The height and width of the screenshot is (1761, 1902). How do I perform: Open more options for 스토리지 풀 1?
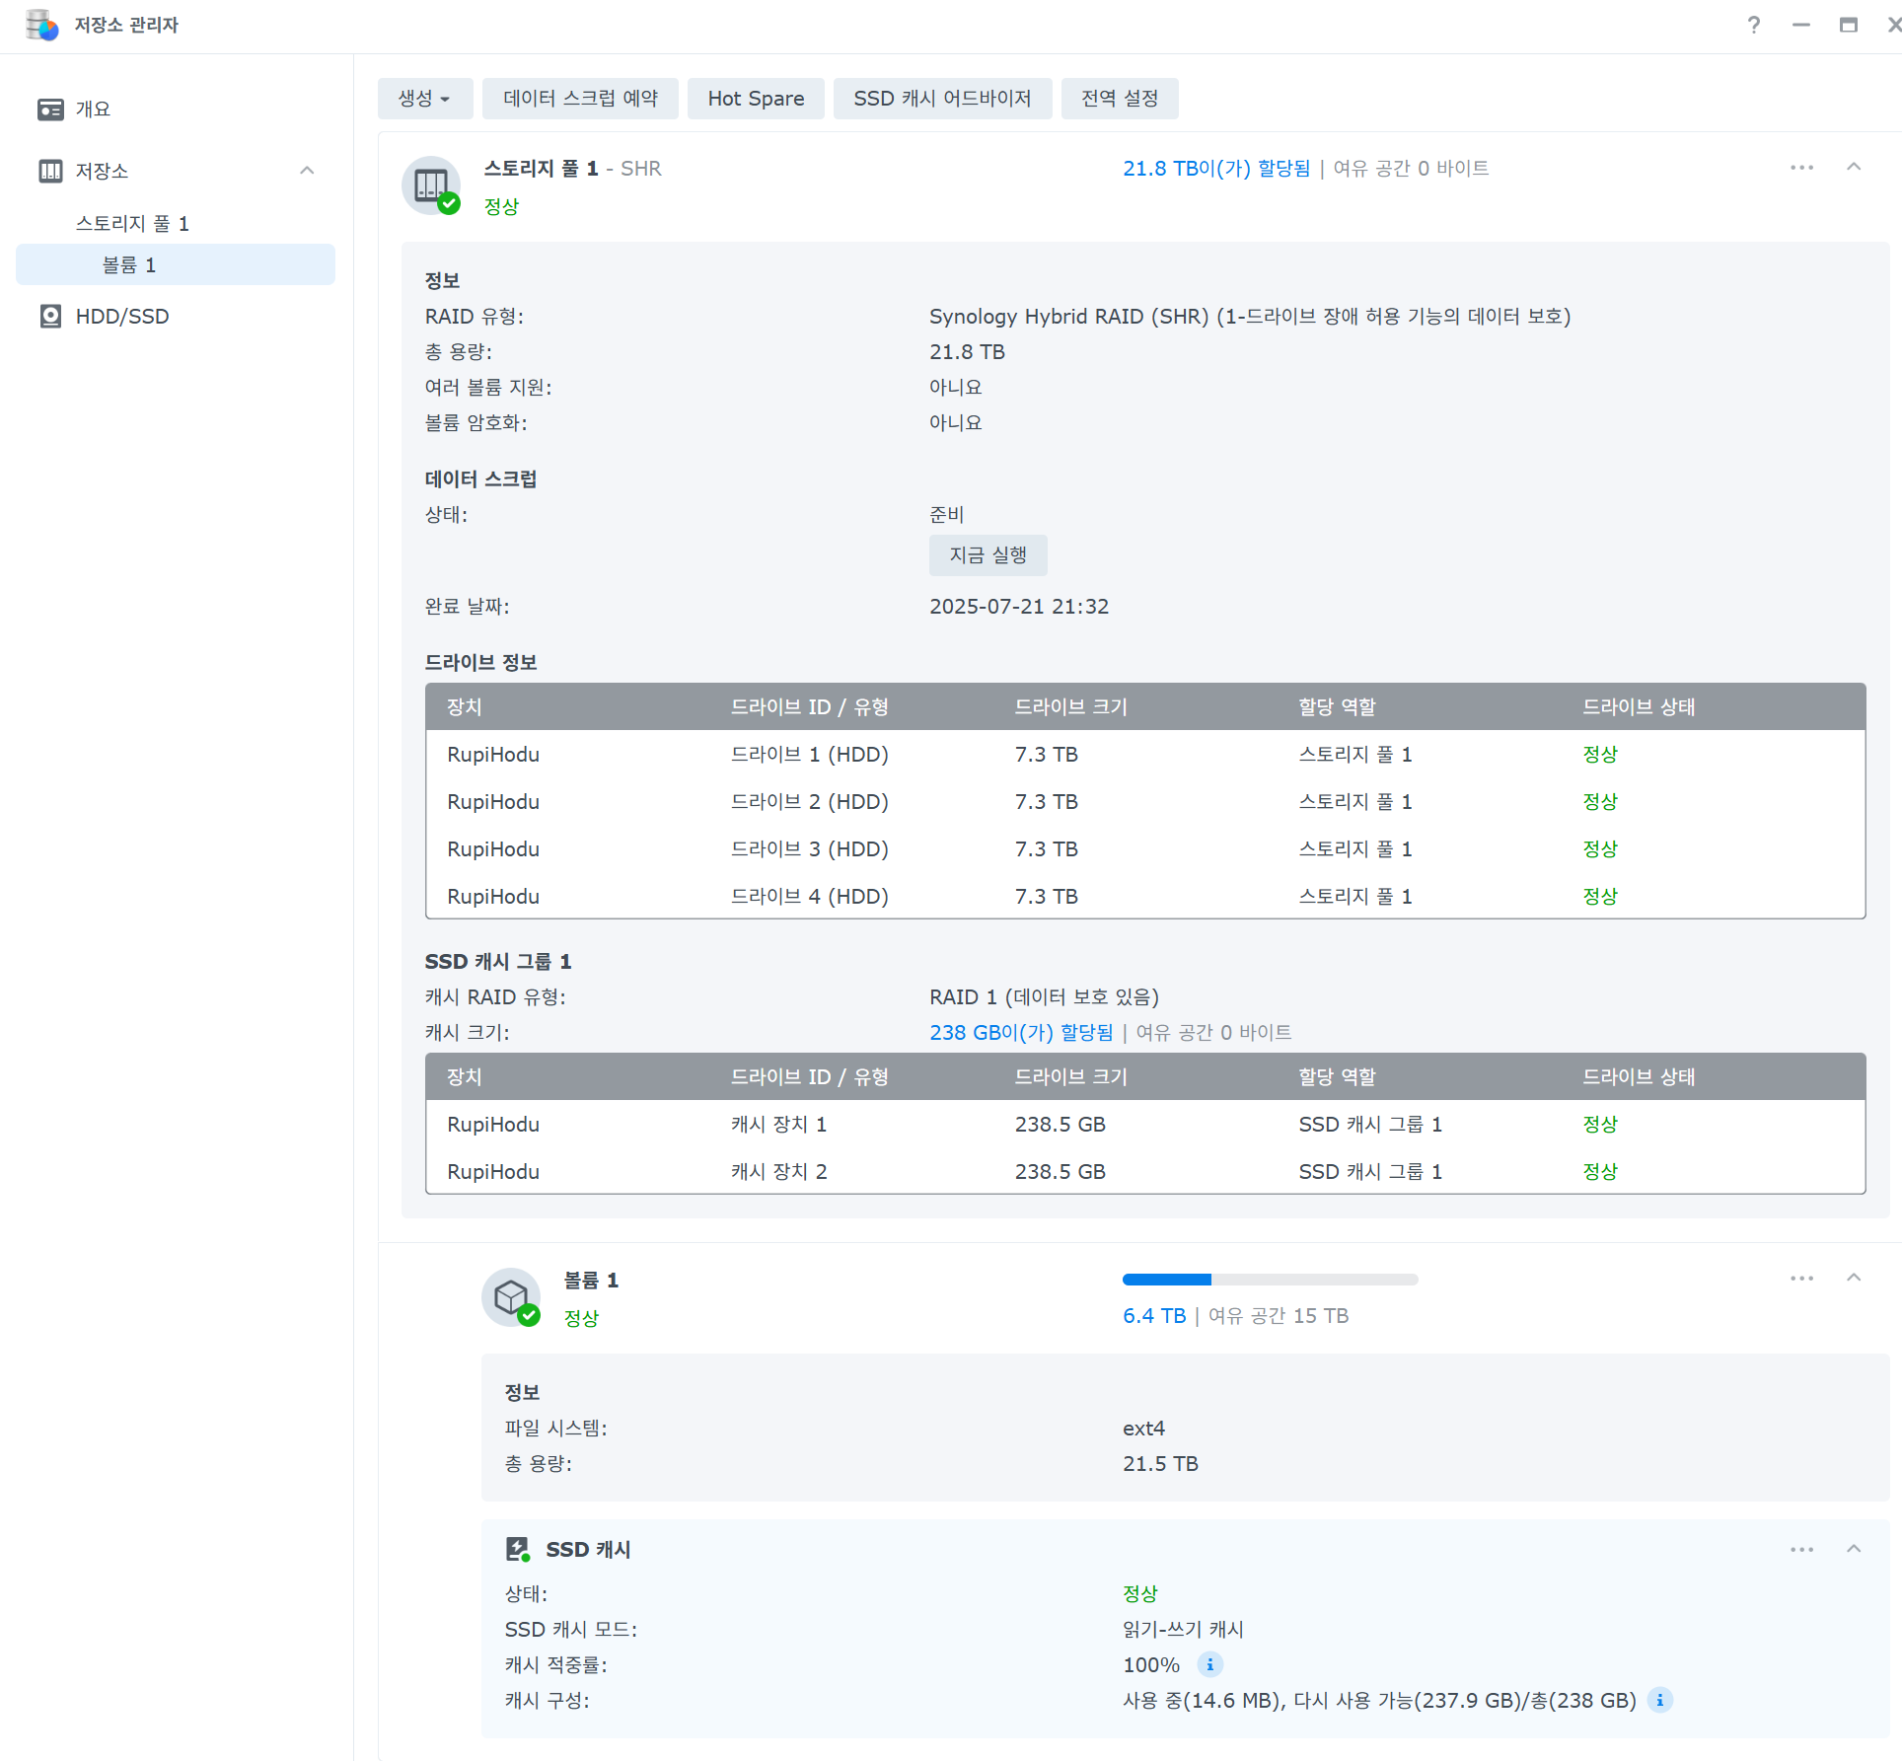1801,168
